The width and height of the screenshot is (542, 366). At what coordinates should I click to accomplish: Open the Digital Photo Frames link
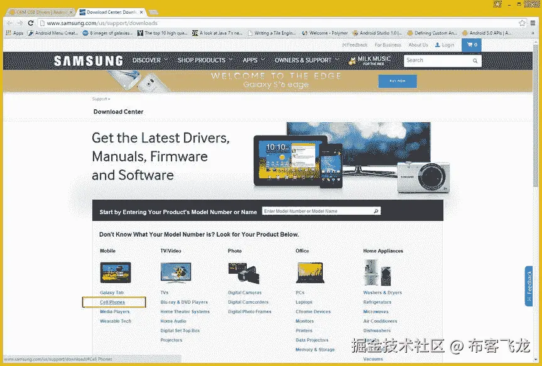click(x=249, y=311)
